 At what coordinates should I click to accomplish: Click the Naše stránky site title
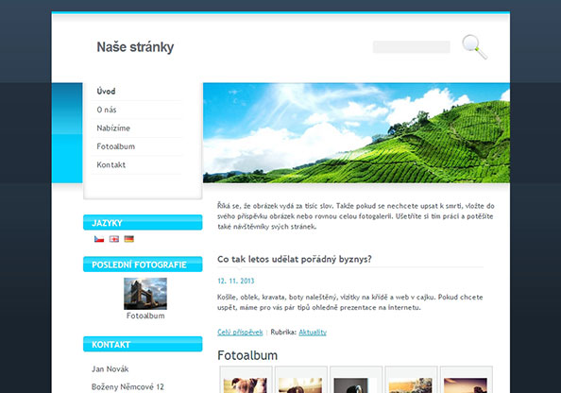(135, 47)
